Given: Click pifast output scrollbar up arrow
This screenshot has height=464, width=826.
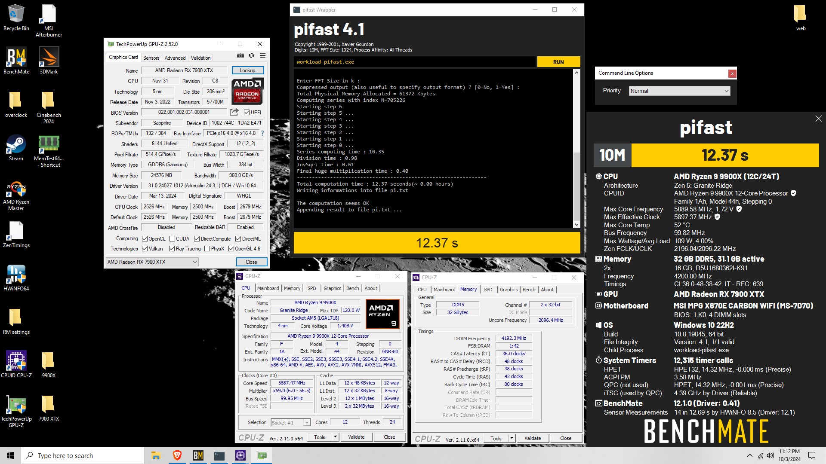Looking at the screenshot, I should pyautogui.click(x=576, y=73).
